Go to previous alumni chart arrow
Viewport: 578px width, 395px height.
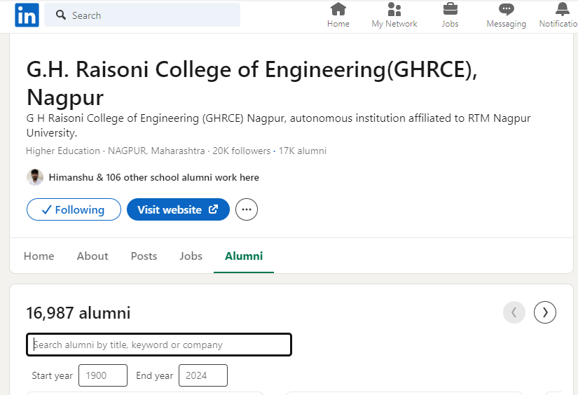tap(514, 312)
